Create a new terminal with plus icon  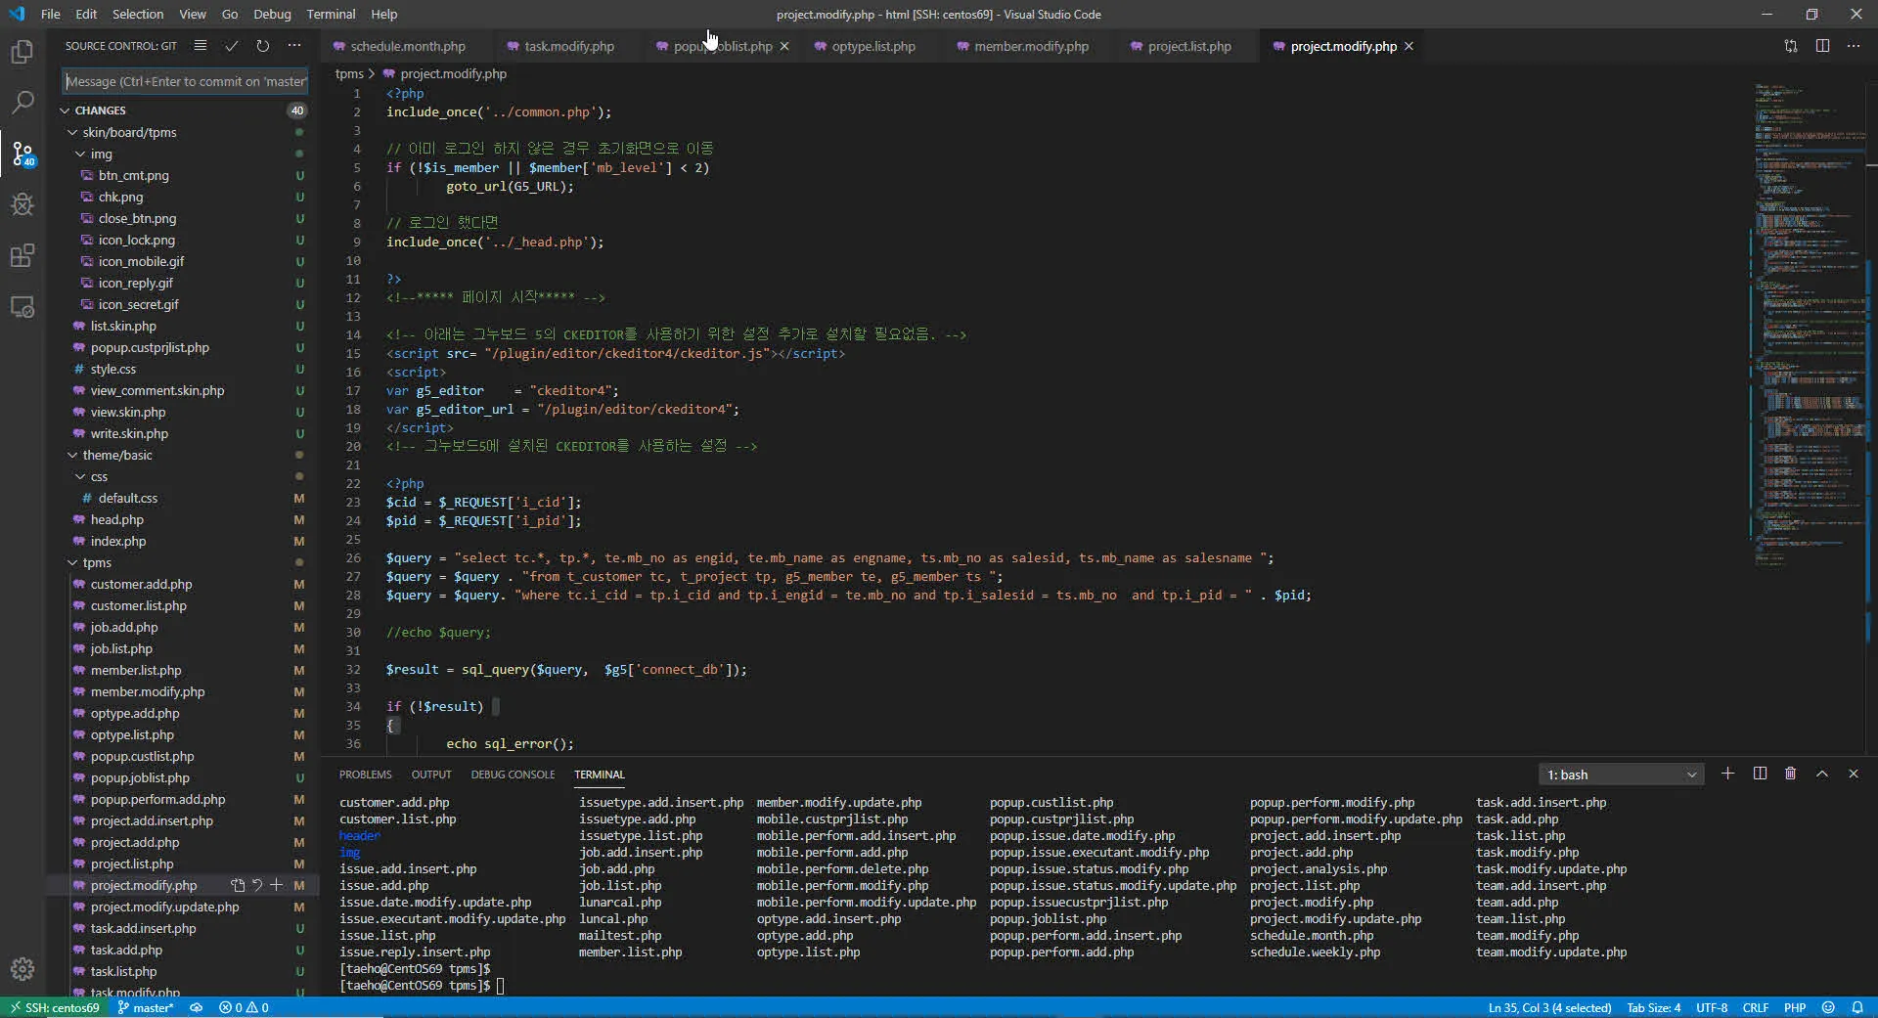(x=1728, y=774)
